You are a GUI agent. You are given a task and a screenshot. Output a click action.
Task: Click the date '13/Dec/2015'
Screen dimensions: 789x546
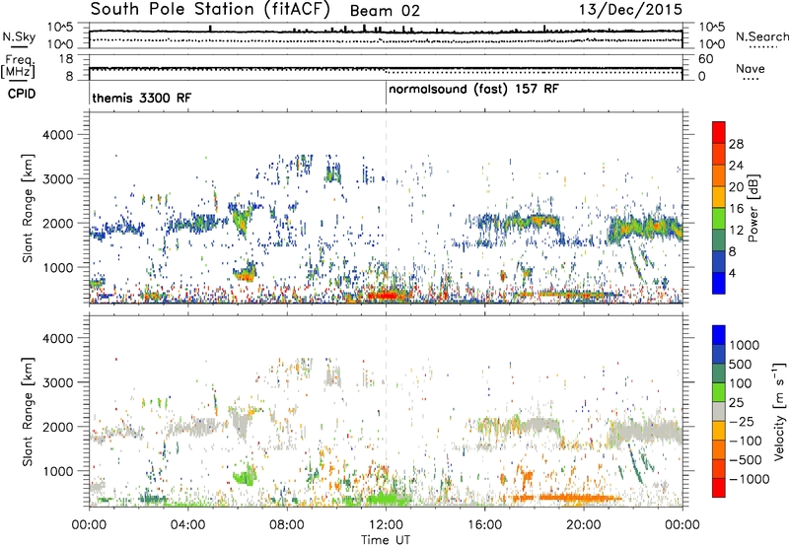(x=630, y=9)
